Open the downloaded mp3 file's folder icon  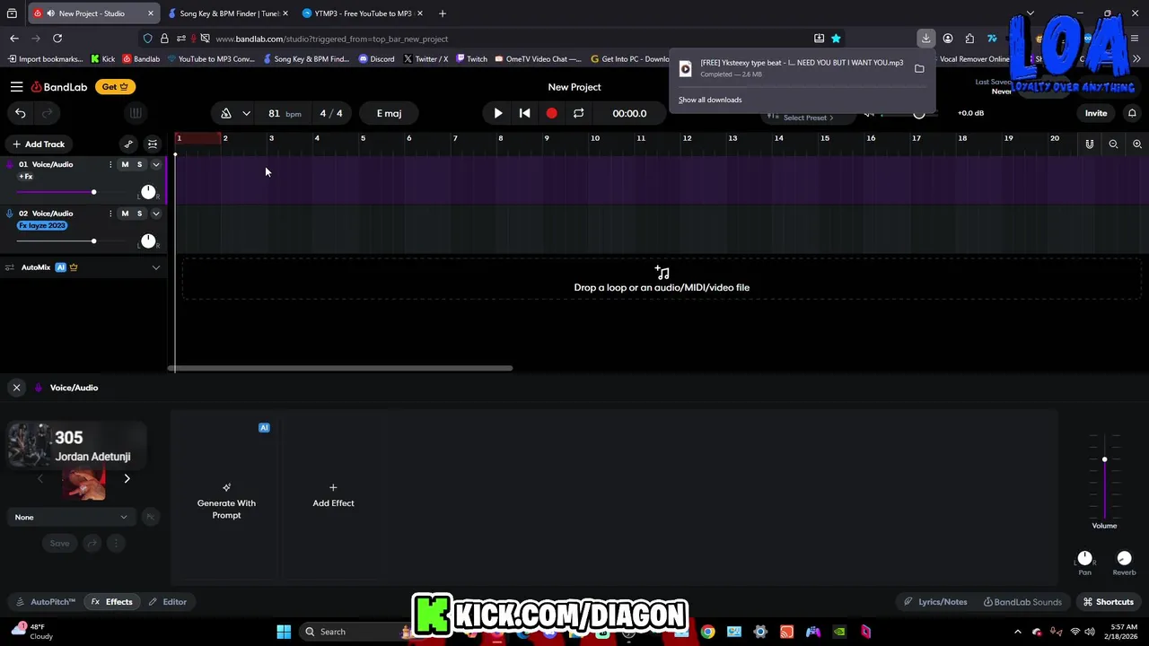pyautogui.click(x=919, y=68)
